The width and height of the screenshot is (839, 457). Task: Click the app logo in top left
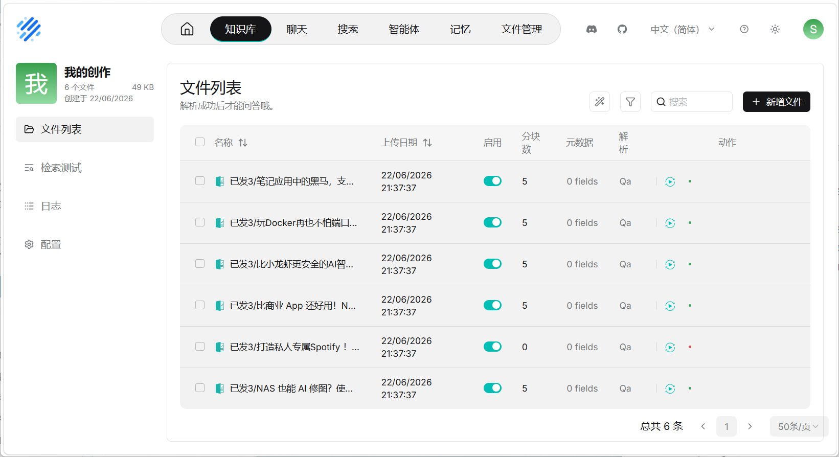click(29, 29)
